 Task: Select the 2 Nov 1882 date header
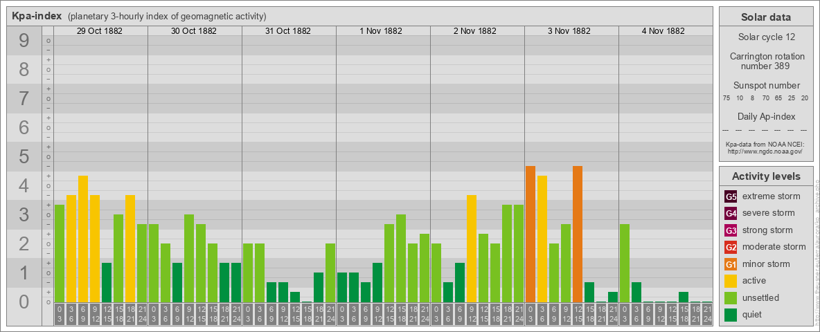[475, 31]
